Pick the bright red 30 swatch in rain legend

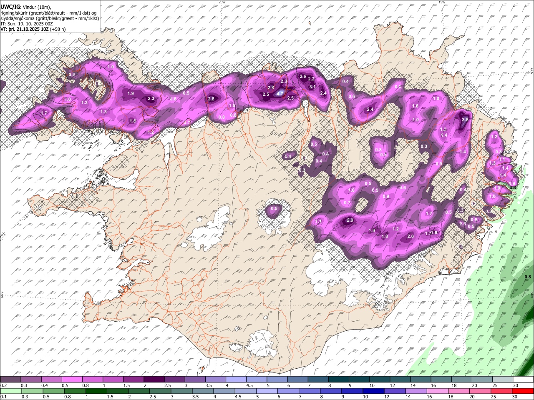tap(523, 390)
